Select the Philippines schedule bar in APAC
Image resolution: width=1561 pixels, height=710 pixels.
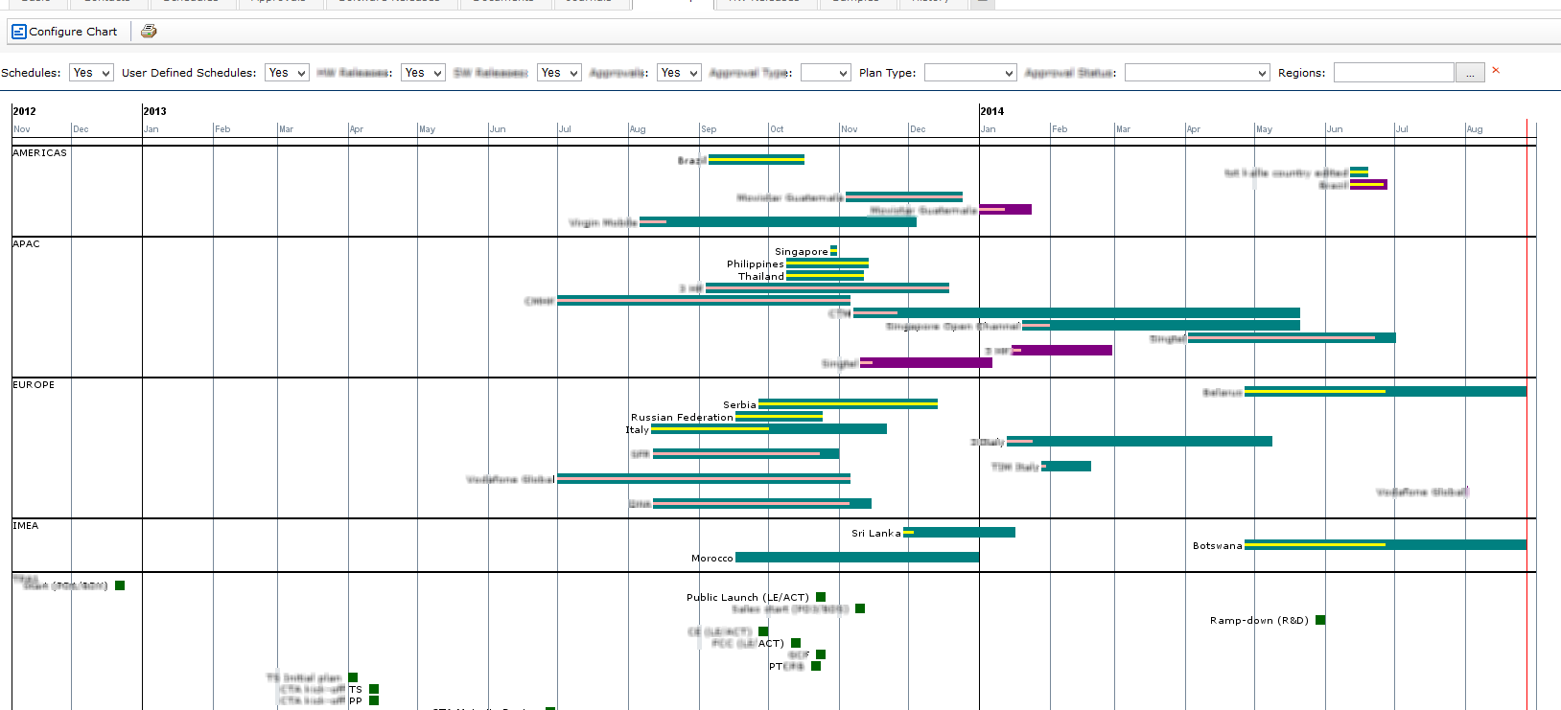[827, 263]
